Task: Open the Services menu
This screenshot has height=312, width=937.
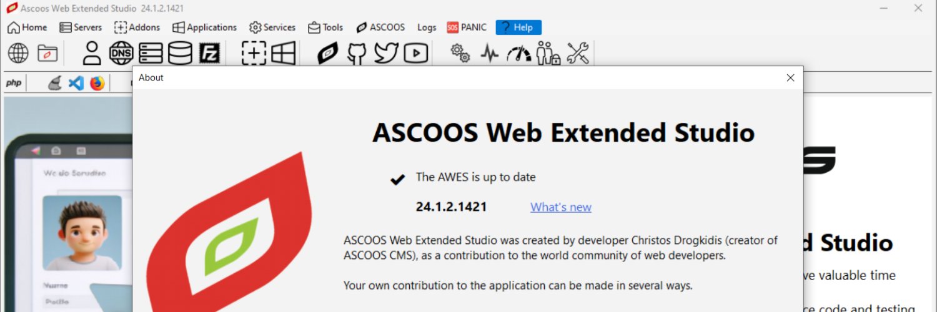Action: (272, 27)
